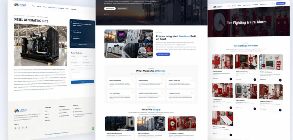Click location icon in footer Contact Us
The height and width of the screenshot is (140, 293).
[74, 115]
